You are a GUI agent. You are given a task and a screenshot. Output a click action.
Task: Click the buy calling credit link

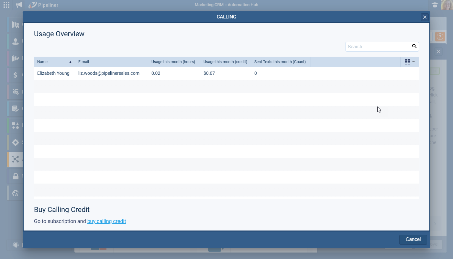106,221
